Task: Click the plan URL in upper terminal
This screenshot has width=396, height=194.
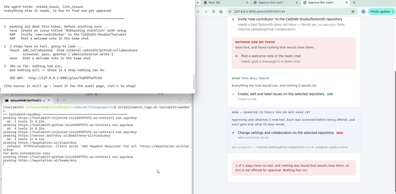Action: pyautogui.click(x=65, y=78)
